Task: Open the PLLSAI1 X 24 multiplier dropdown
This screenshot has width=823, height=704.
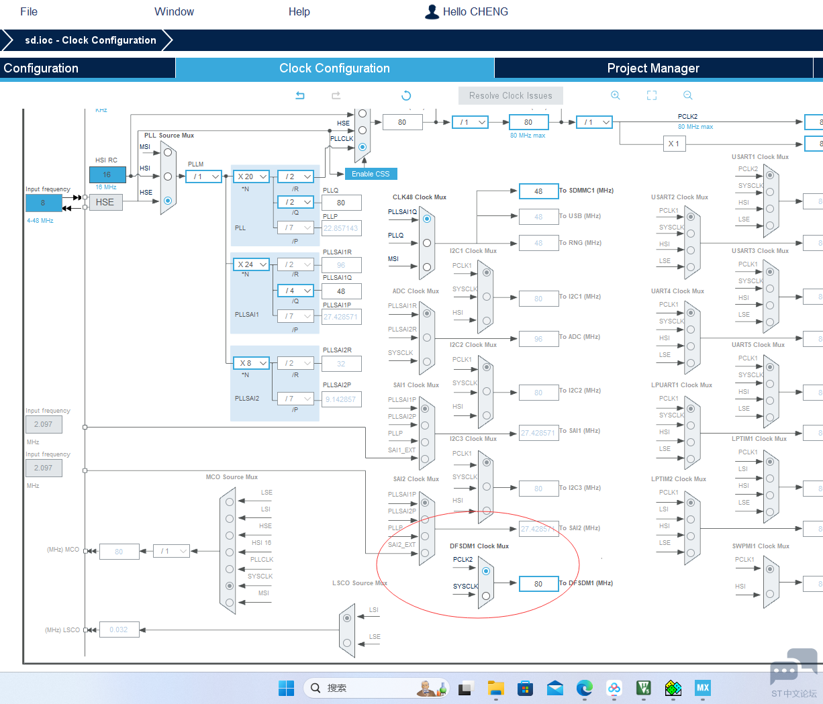Action: (252, 264)
